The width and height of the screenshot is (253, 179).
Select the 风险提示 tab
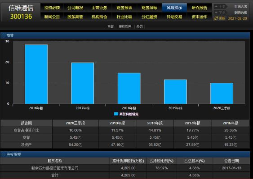174,8
